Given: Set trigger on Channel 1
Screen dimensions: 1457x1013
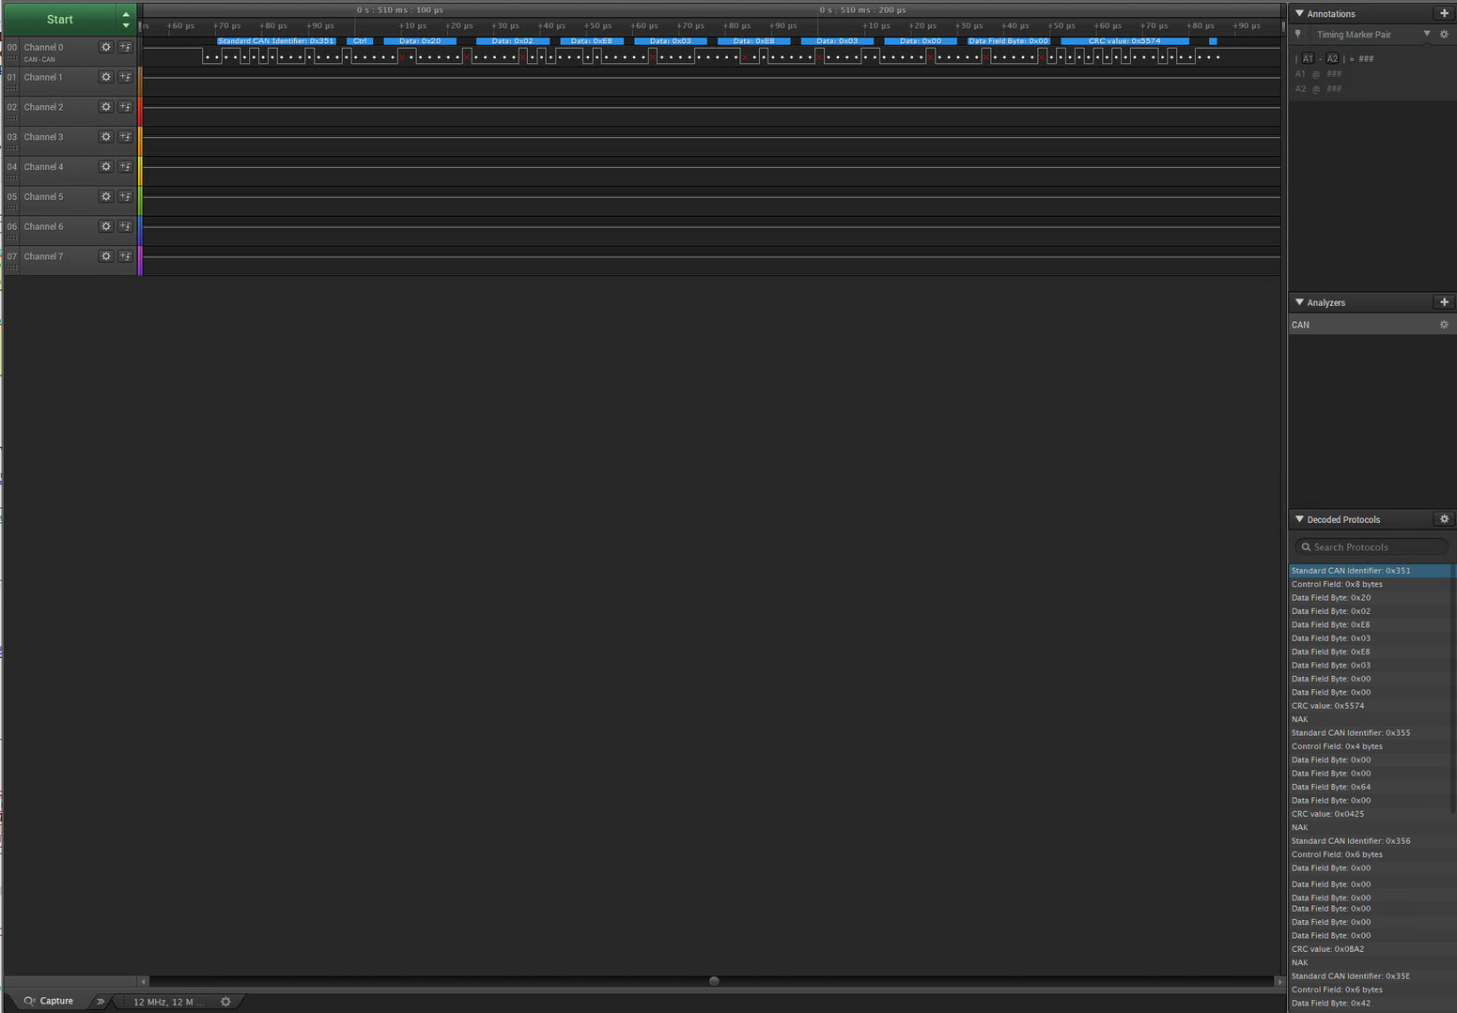Looking at the screenshot, I should pyautogui.click(x=125, y=77).
